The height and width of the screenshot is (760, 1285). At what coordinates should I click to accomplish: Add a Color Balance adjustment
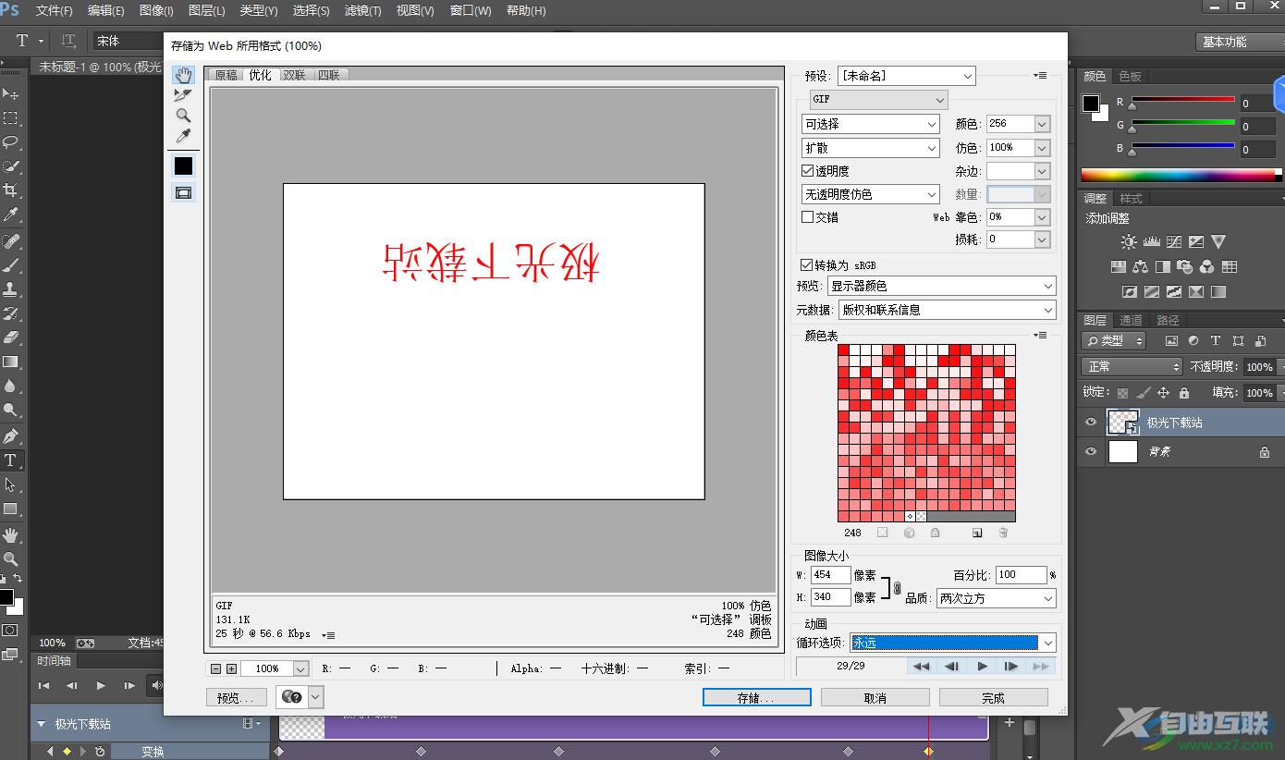click(1140, 266)
